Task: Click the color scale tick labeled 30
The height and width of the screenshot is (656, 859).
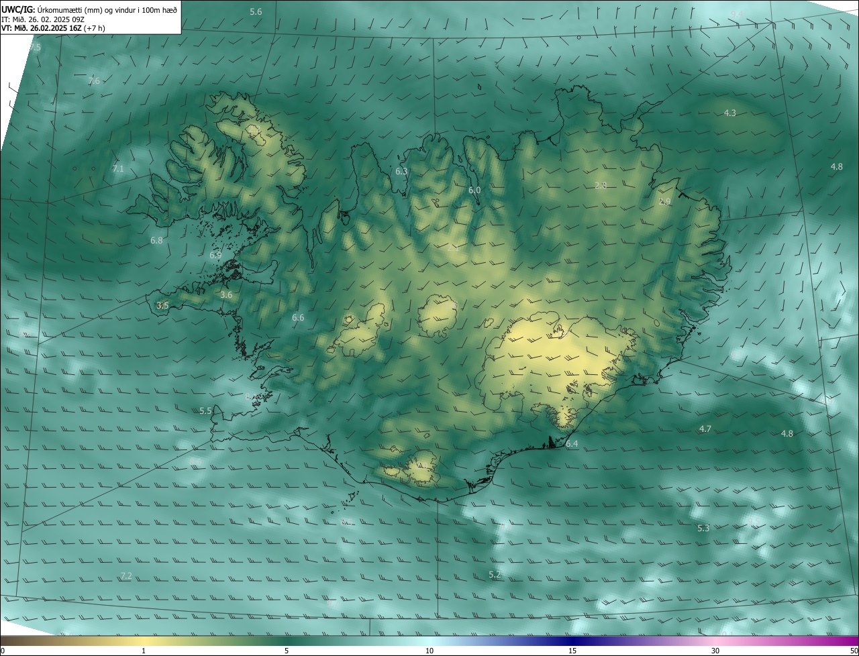Action: pos(715,651)
